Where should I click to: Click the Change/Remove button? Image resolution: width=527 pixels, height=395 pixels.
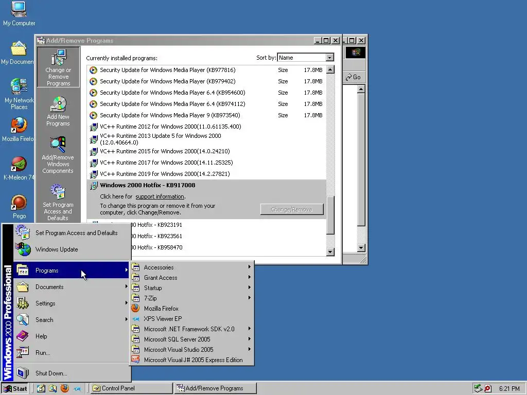[x=292, y=210]
